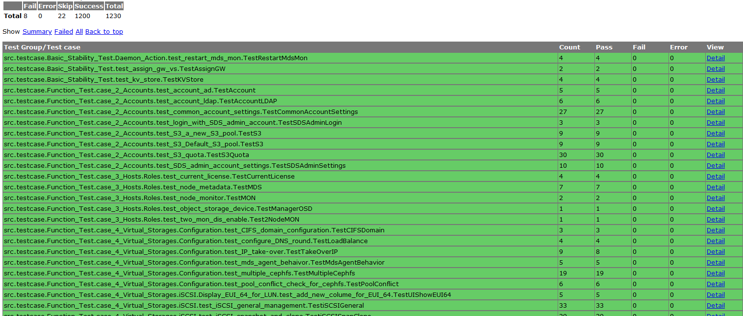Image resolution: width=743 pixels, height=316 pixels.
Task: Open Detail for TestRestartMdsMon
Action: point(715,58)
